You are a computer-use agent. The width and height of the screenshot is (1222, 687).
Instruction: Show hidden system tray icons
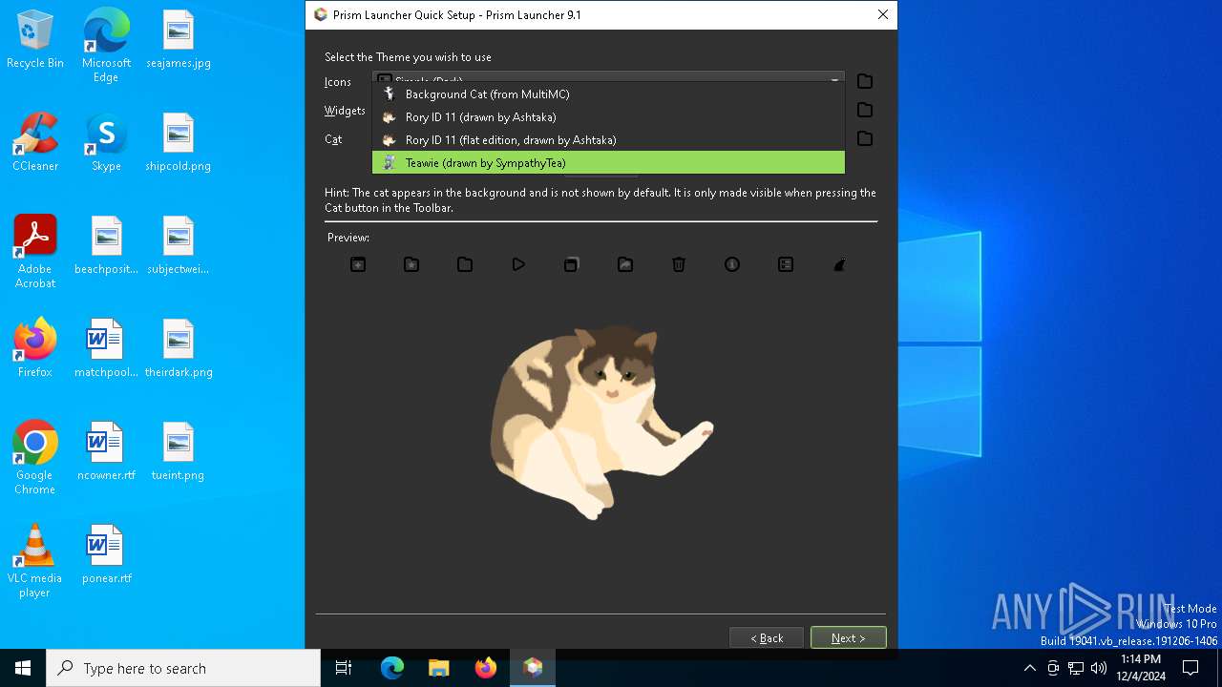1029,668
